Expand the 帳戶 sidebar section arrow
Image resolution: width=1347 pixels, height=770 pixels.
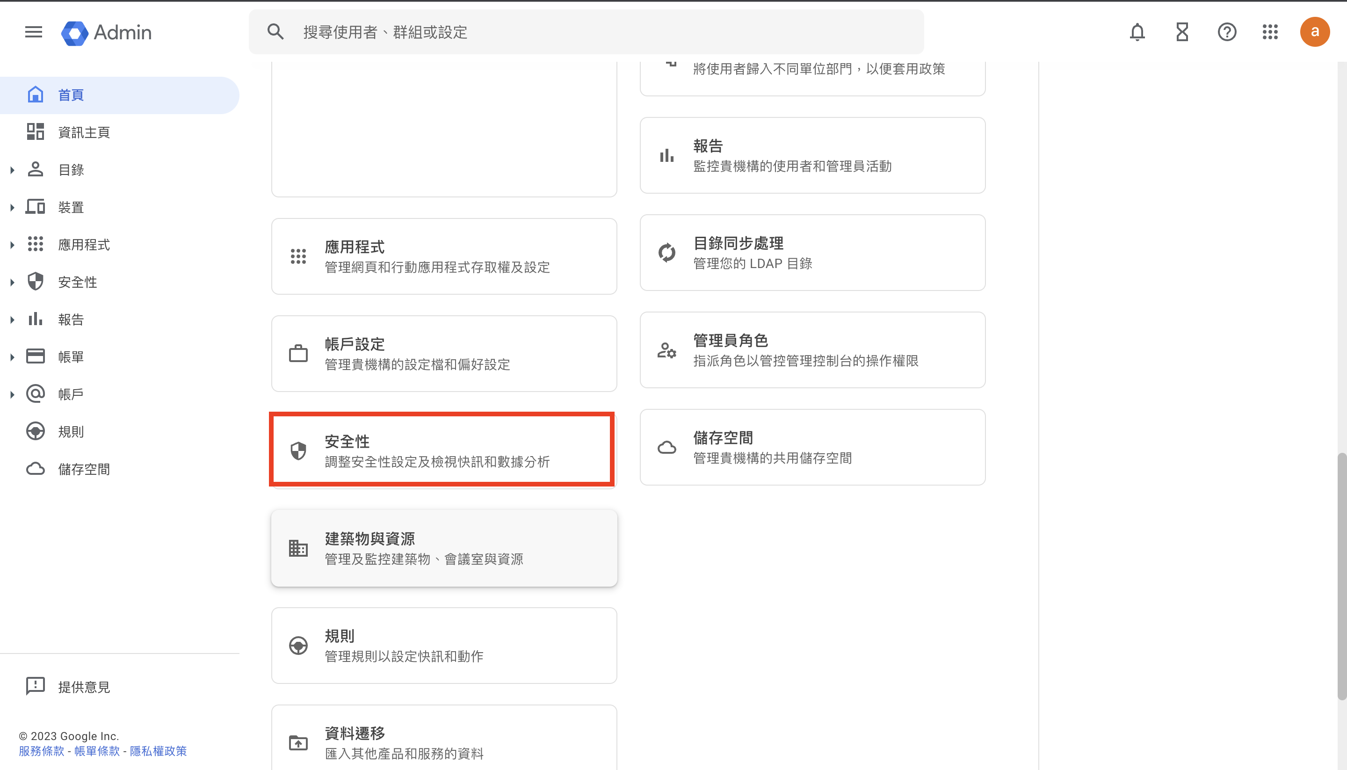coord(12,394)
